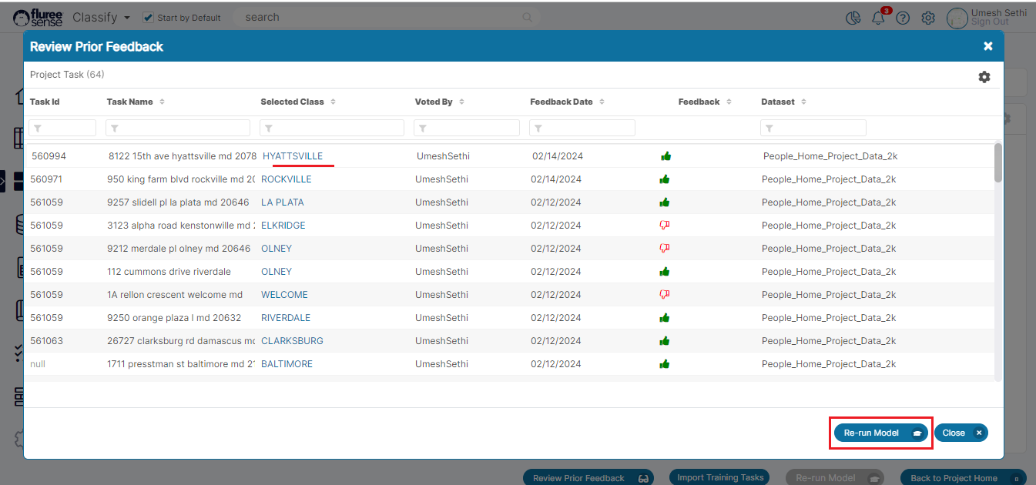Image resolution: width=1036 pixels, height=485 pixels.
Task: Open settings gear in top header
Action: click(928, 18)
